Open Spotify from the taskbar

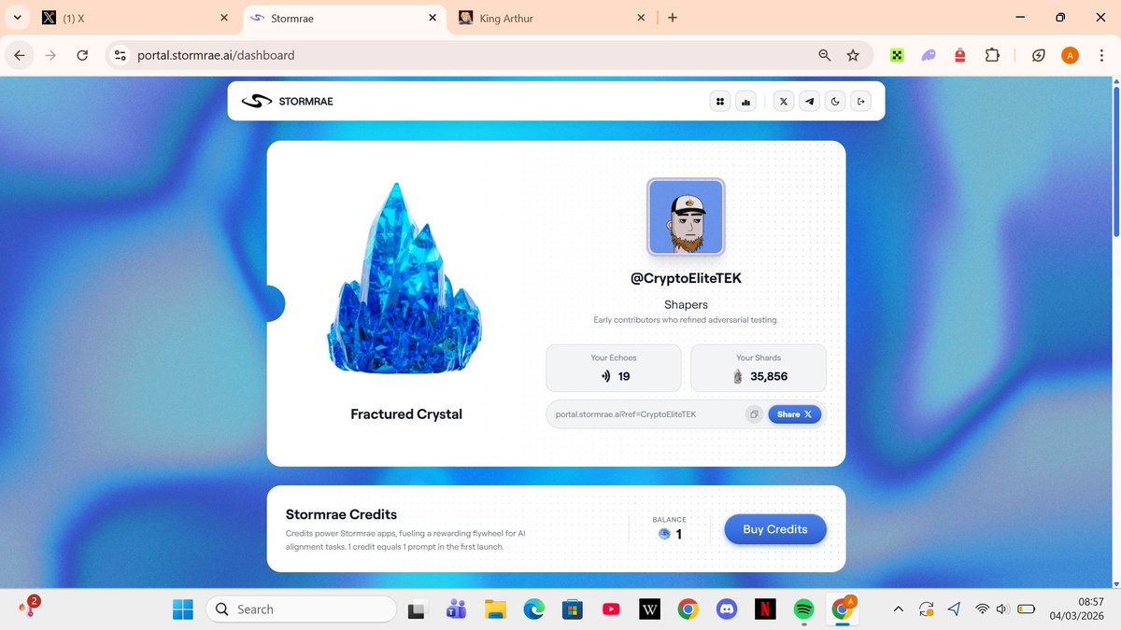tap(803, 609)
